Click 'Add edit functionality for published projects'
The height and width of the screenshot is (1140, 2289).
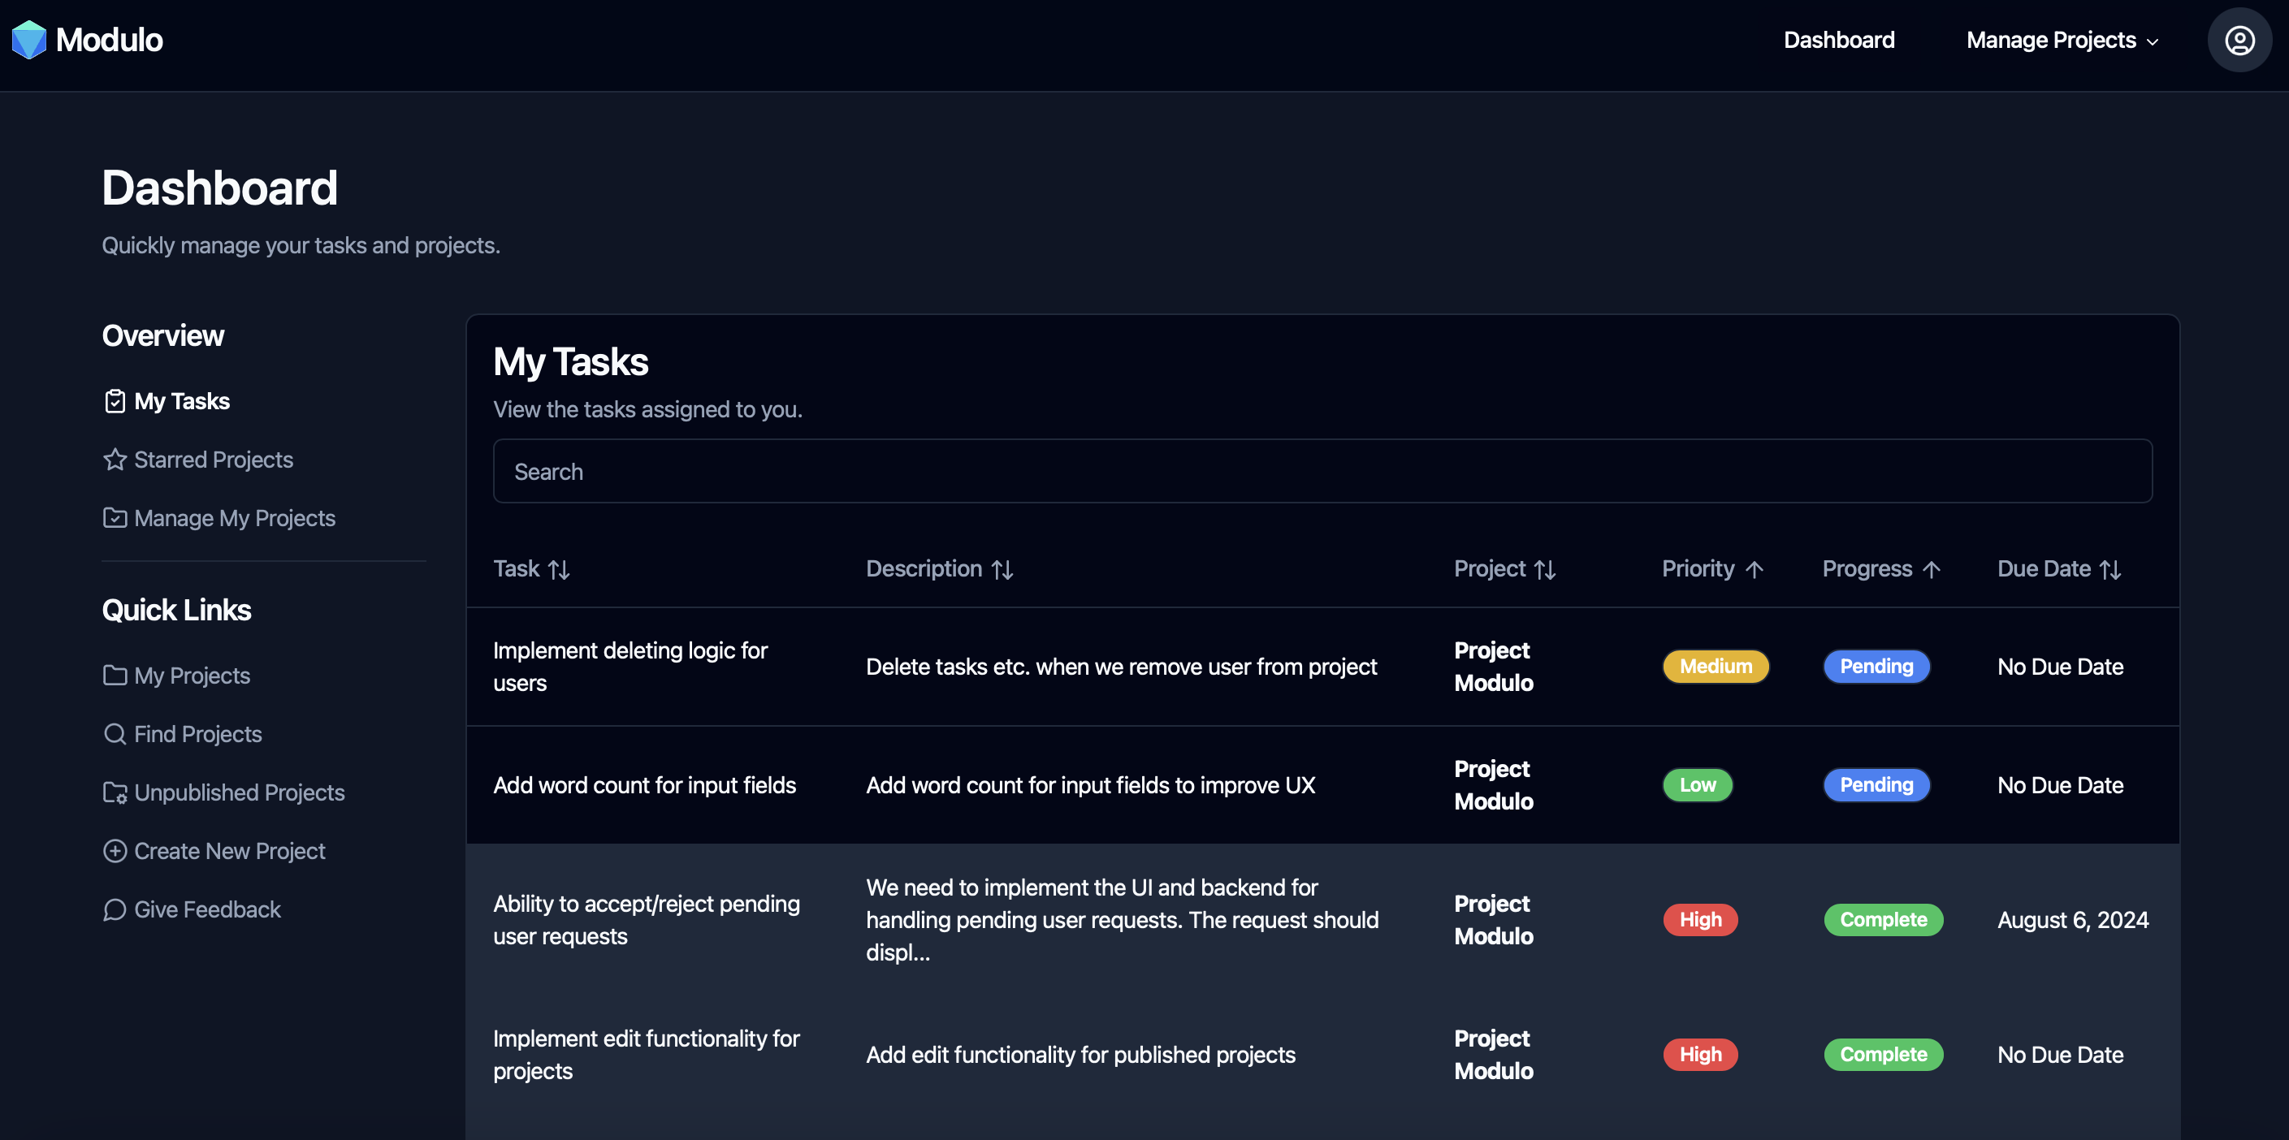point(1080,1055)
